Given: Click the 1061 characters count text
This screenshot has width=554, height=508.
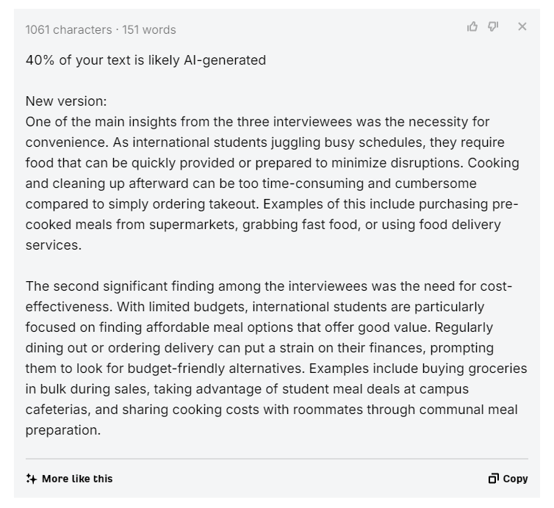Looking at the screenshot, I should point(68,29).
